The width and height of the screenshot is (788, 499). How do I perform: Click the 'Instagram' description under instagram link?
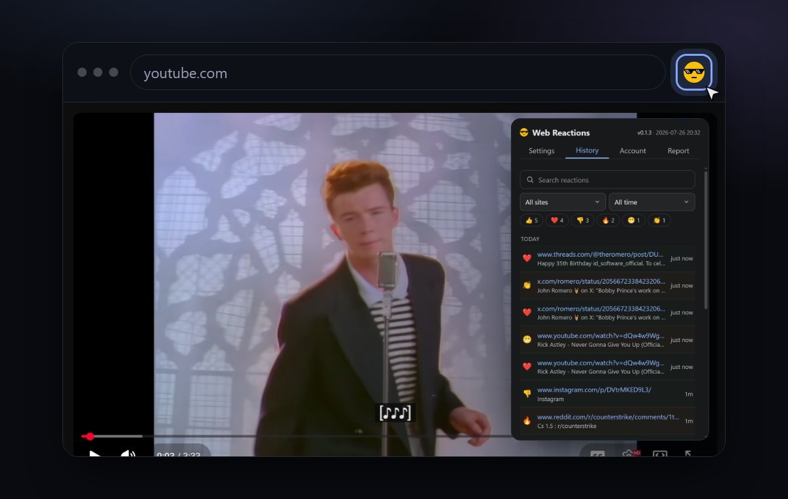(x=550, y=399)
